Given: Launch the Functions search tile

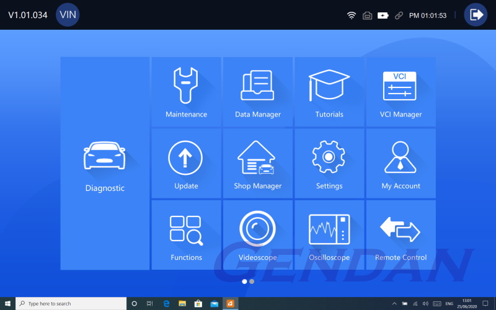Looking at the screenshot, I should point(186,235).
